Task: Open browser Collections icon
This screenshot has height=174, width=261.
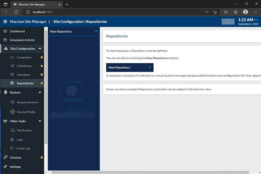Action: [235, 12]
